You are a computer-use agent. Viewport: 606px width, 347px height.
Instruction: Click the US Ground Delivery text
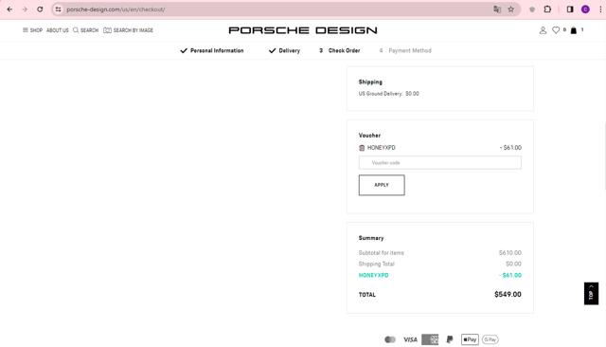pos(388,94)
